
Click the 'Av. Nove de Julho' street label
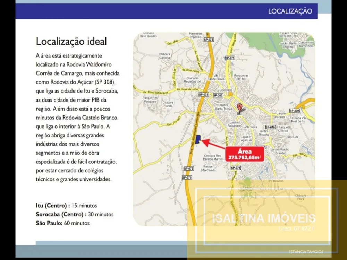click(x=187, y=89)
